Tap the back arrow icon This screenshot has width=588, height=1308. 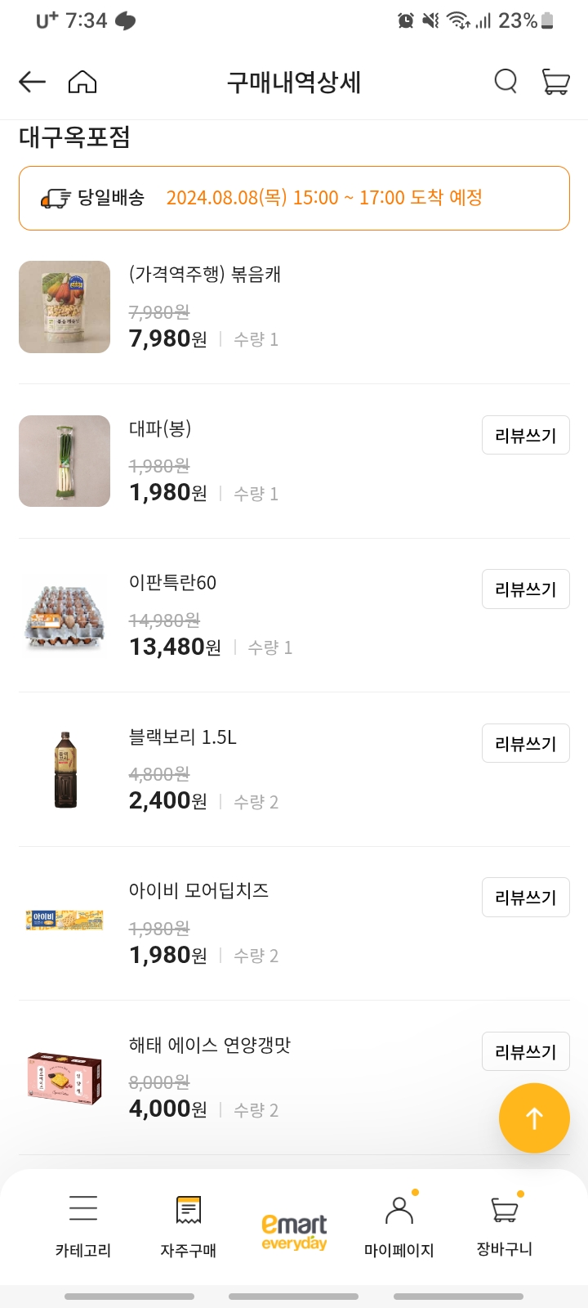tap(32, 82)
